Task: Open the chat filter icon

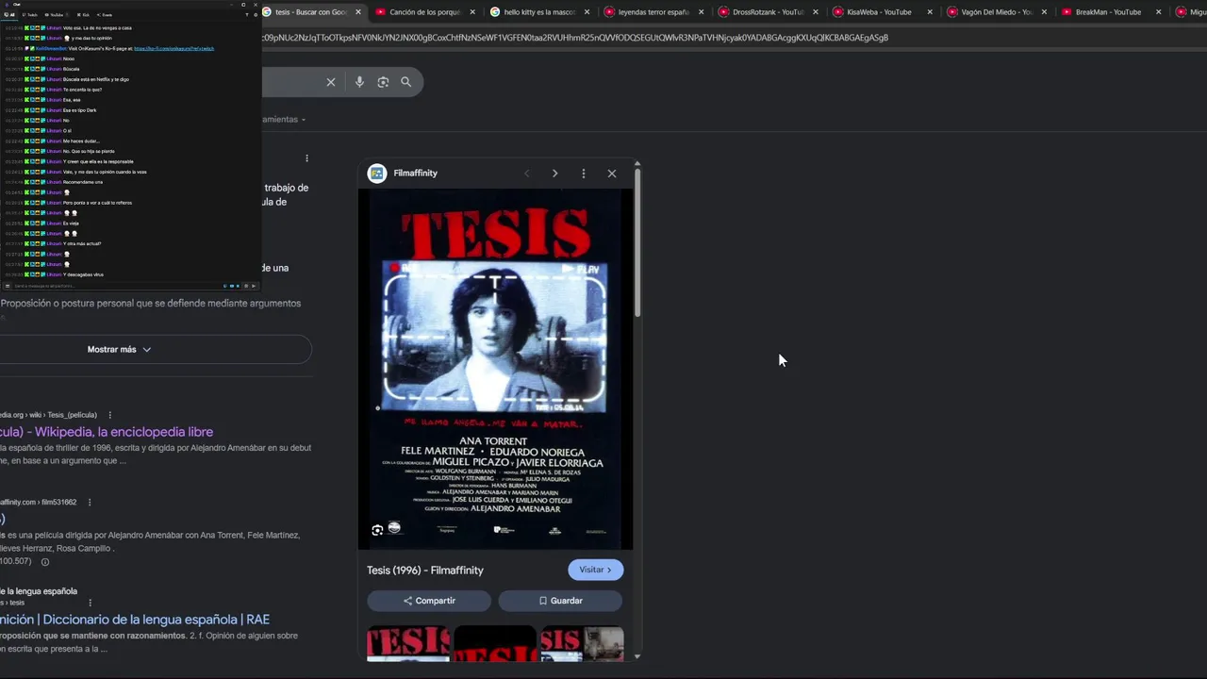Action: tap(248, 15)
